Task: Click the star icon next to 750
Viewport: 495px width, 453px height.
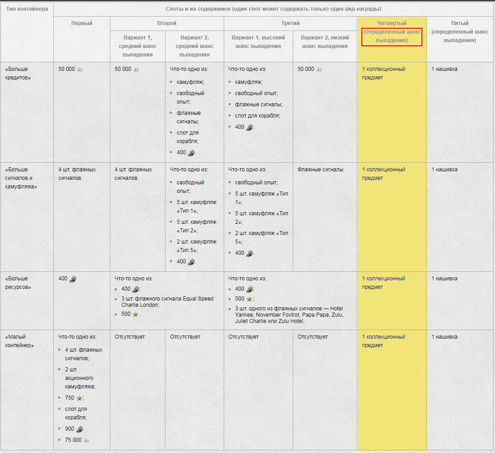Action: pyautogui.click(x=79, y=398)
